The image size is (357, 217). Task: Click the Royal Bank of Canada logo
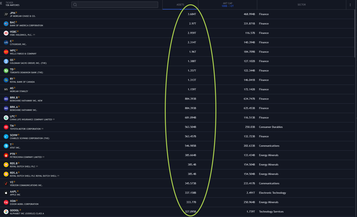(6, 80)
